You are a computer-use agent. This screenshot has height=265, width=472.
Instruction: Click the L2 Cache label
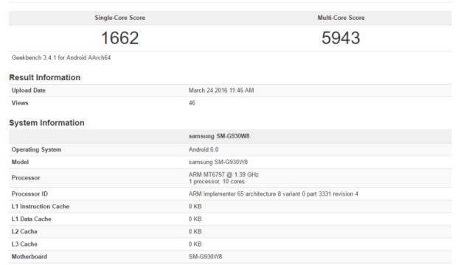pyautogui.click(x=24, y=232)
